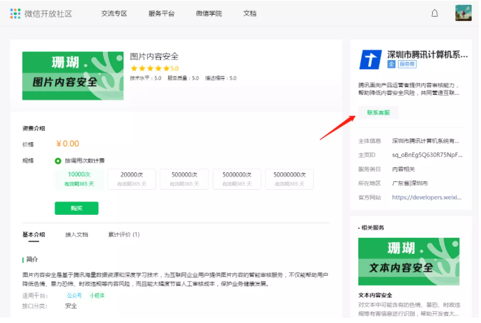Viewport: 481px width, 323px height.
Task: Open the 微信学院 menu
Action: [x=209, y=13]
